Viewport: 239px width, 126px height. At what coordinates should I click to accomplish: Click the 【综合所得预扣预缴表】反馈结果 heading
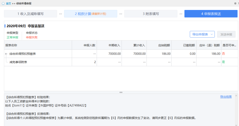(28, 114)
